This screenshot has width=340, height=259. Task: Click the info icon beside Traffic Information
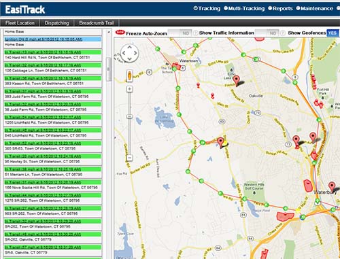283,33
